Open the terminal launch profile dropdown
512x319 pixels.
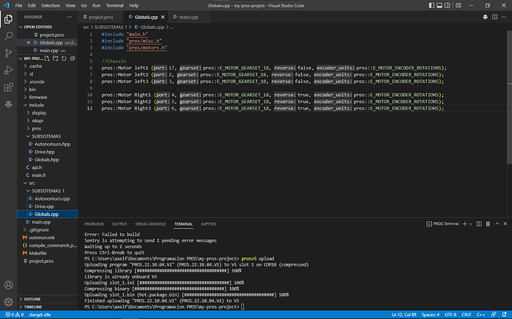click(470, 224)
